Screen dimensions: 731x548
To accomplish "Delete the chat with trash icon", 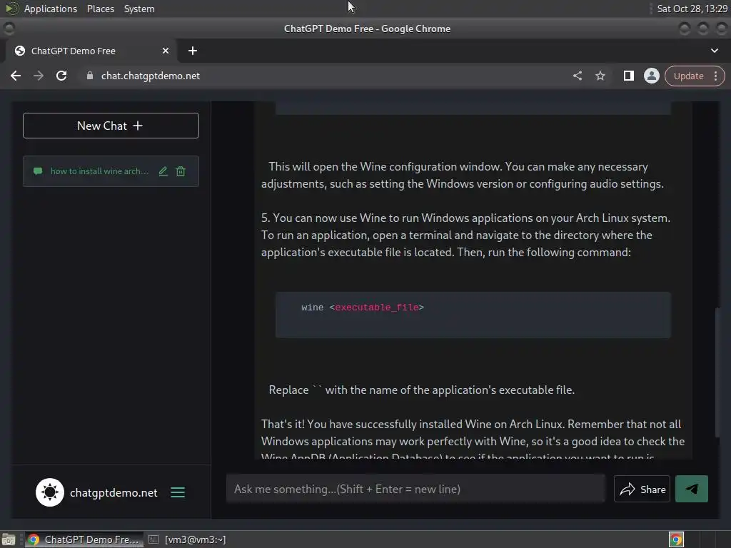I will tap(181, 171).
